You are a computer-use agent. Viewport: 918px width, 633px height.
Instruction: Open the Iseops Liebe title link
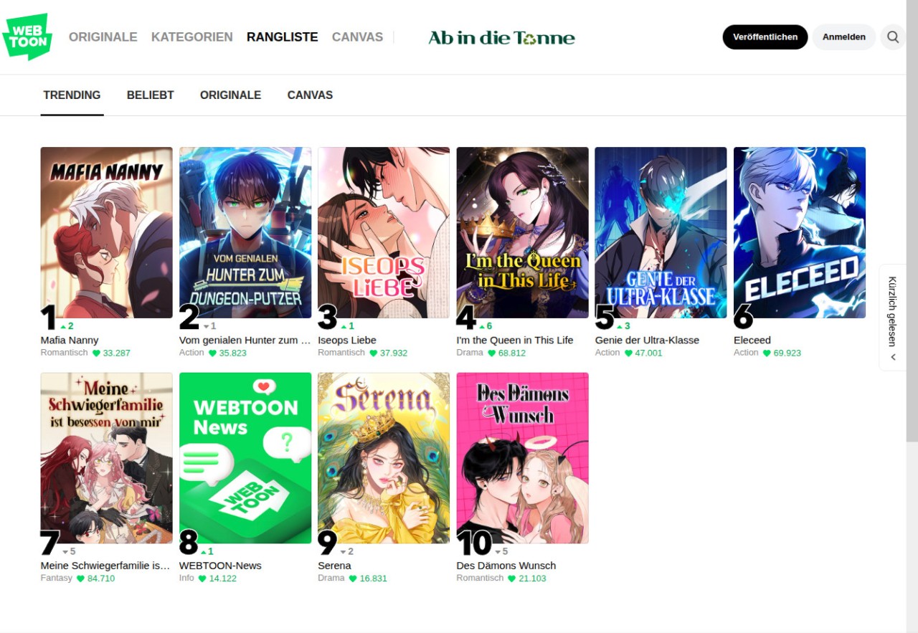point(347,340)
